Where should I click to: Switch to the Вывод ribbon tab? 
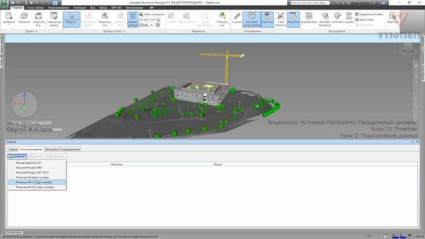click(x=103, y=8)
